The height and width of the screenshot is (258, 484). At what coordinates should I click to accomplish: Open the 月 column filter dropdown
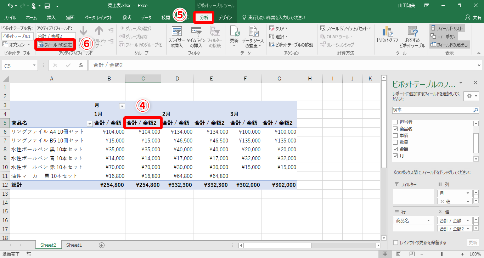(x=122, y=106)
